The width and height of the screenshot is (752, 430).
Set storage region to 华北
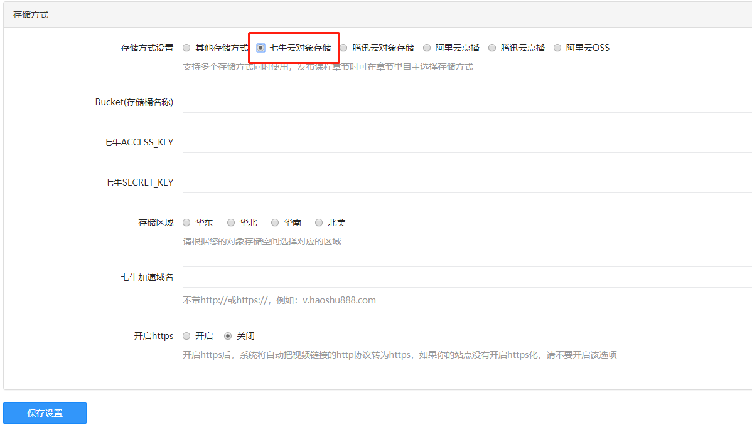pos(231,223)
